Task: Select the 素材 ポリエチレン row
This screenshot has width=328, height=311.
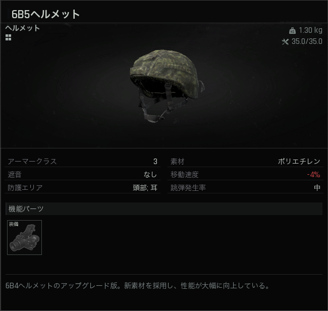Action: (245, 162)
